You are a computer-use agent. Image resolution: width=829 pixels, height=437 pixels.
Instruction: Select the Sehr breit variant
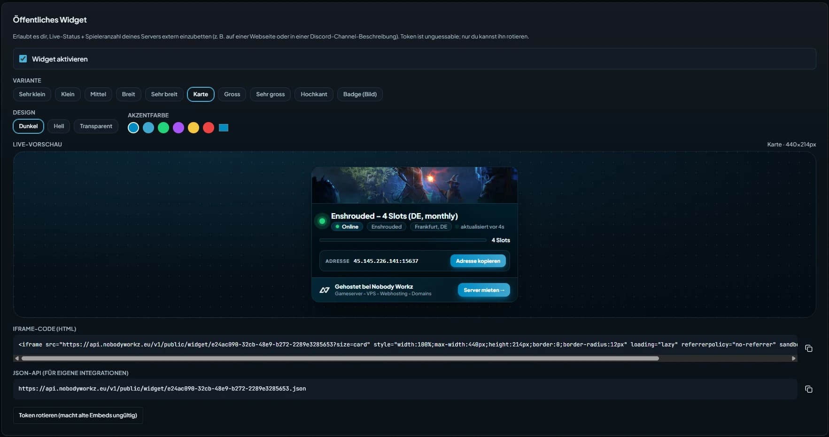[164, 94]
